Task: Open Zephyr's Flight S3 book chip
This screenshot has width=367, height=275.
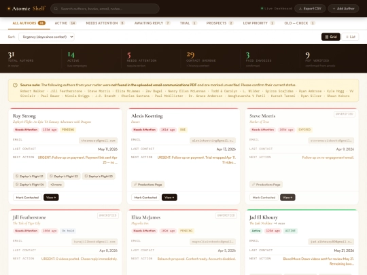Action: click(x=99, y=176)
